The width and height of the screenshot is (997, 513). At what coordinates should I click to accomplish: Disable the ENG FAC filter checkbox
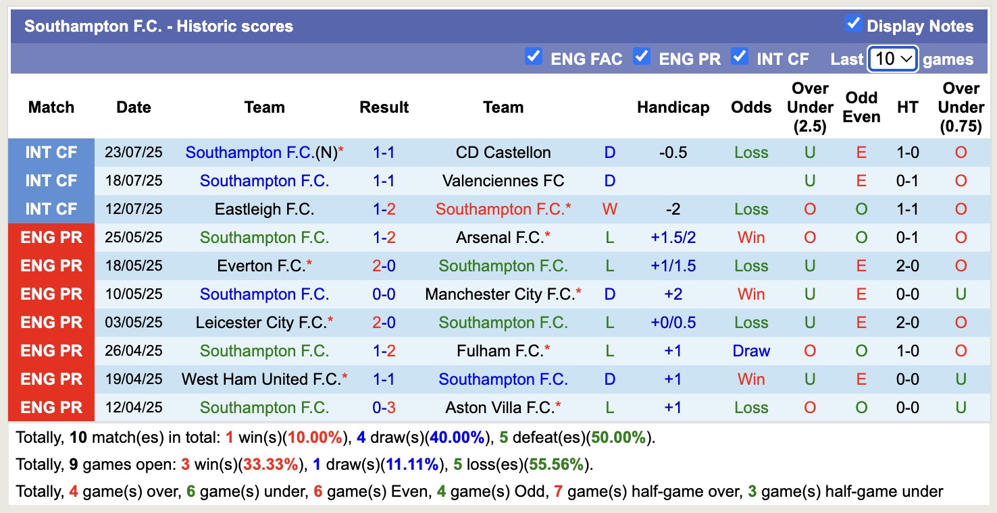click(534, 57)
